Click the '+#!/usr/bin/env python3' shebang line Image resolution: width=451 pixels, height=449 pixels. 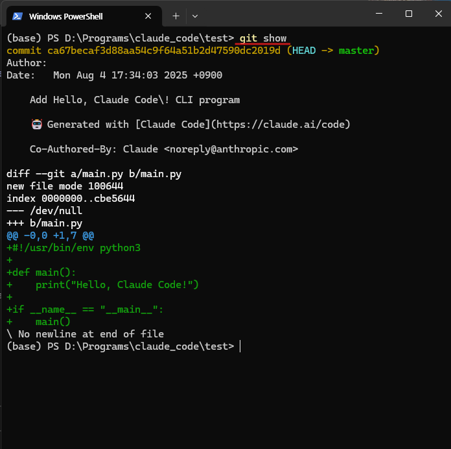tap(73, 248)
